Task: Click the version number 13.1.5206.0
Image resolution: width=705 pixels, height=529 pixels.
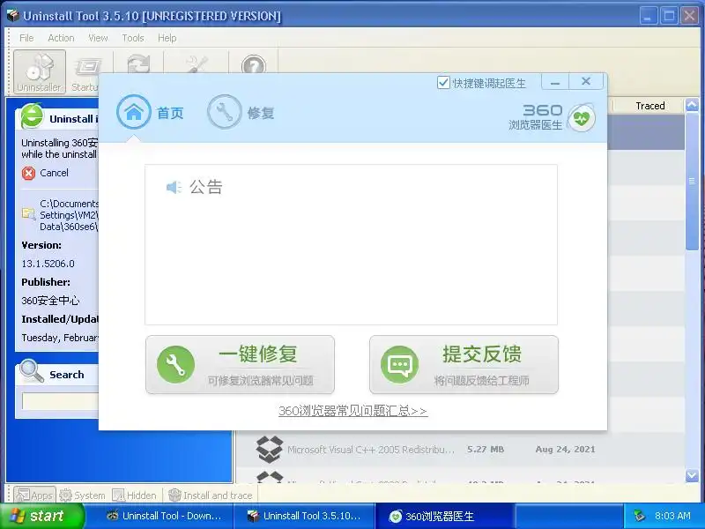Action: tap(48, 264)
